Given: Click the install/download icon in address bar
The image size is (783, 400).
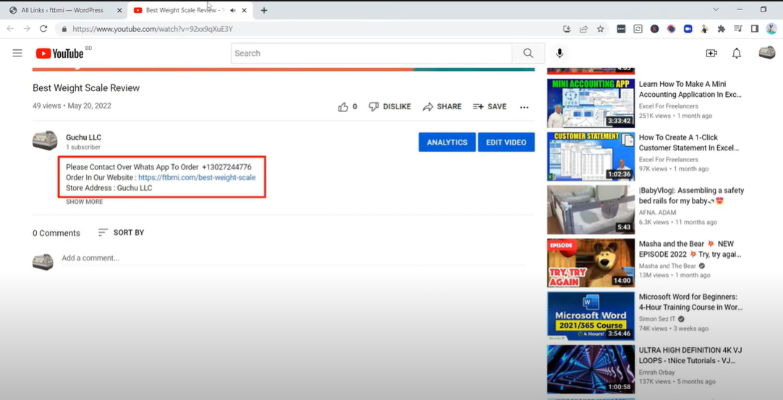Looking at the screenshot, I should (x=567, y=29).
